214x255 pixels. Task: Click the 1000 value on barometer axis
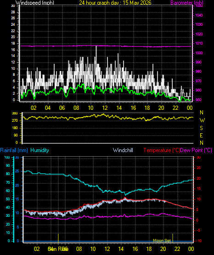click(x=199, y=53)
